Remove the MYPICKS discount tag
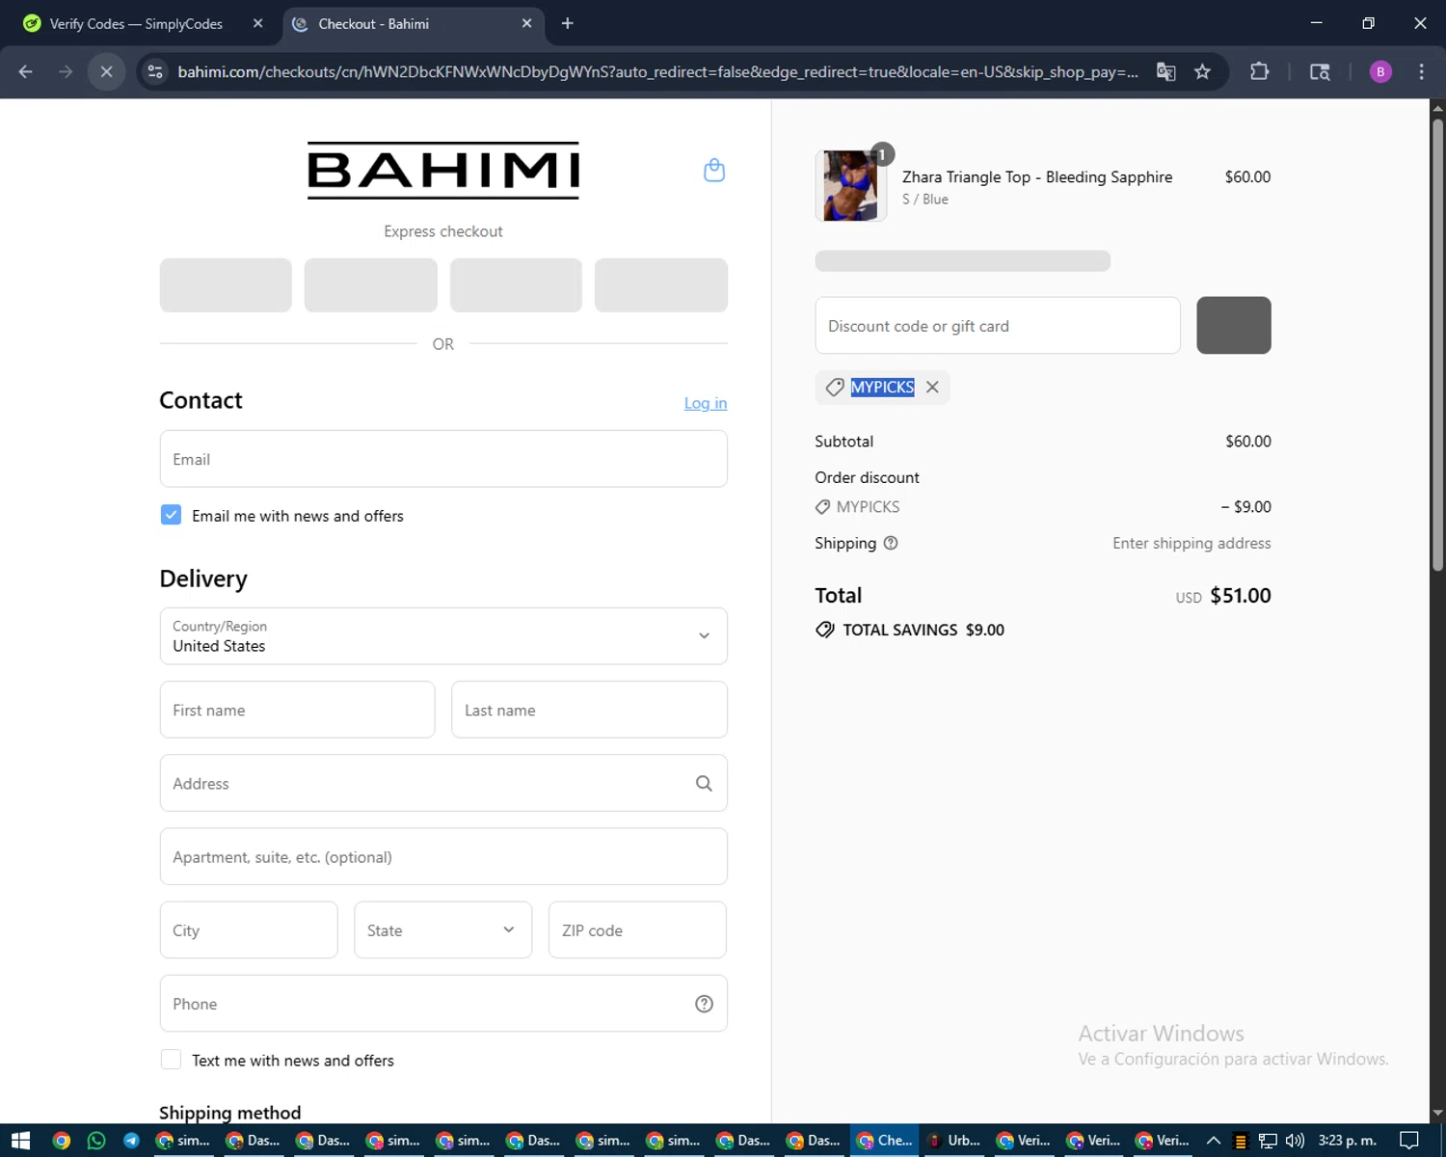This screenshot has height=1157, width=1446. tap(932, 387)
